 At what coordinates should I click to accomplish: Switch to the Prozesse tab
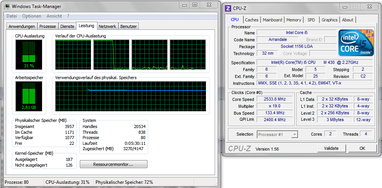(48, 26)
